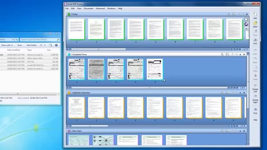Click the view-mode icon in the 2 Ruling header
The height and width of the screenshot is (150, 267).
234,14
